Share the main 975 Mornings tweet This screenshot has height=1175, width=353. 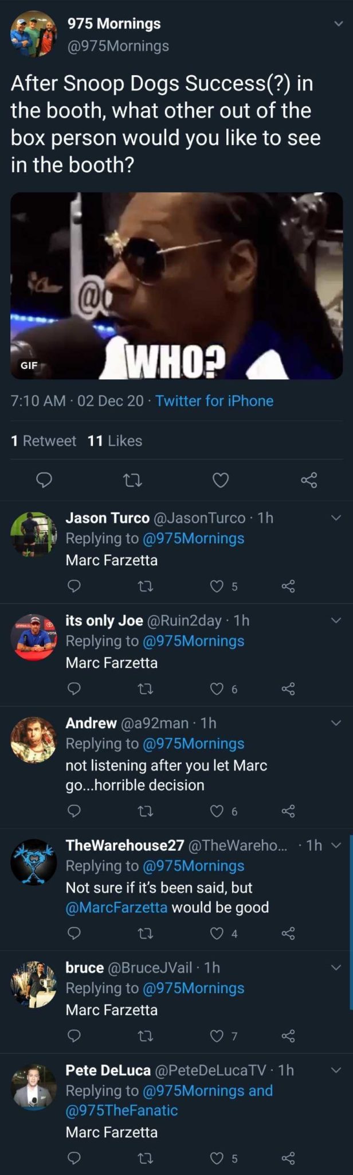309,480
